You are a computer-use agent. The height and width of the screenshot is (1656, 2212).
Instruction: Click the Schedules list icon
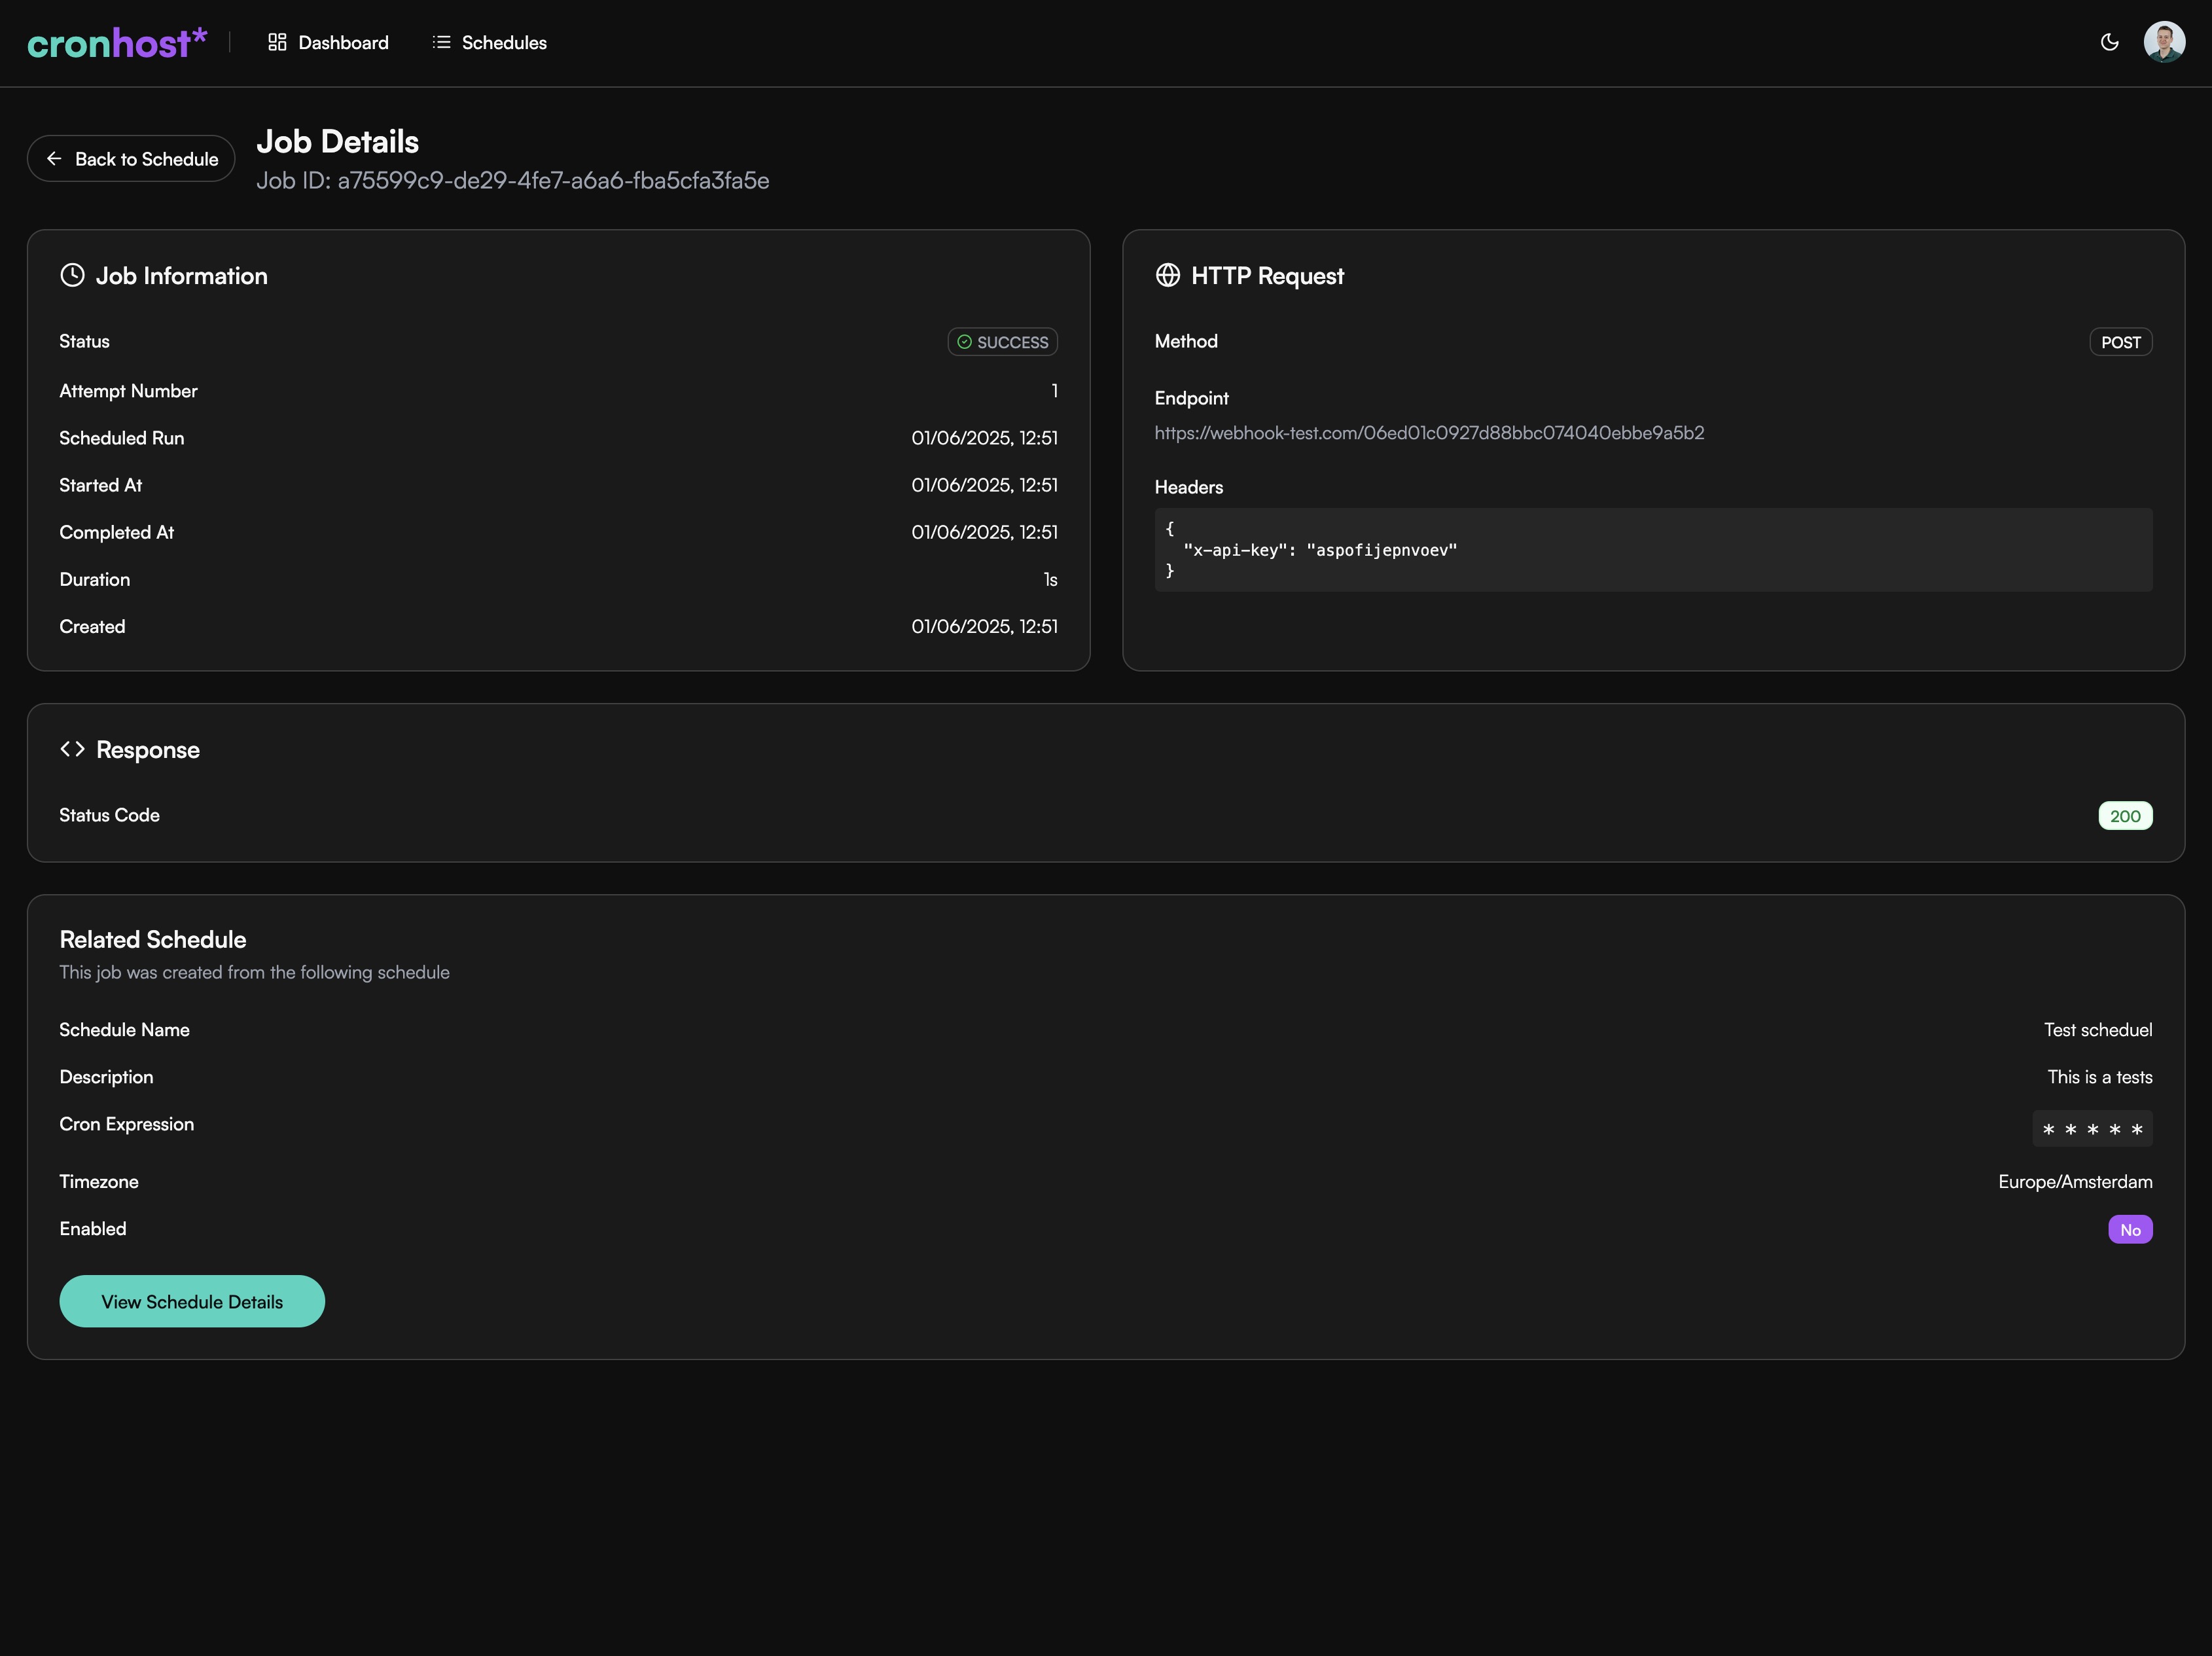click(441, 42)
